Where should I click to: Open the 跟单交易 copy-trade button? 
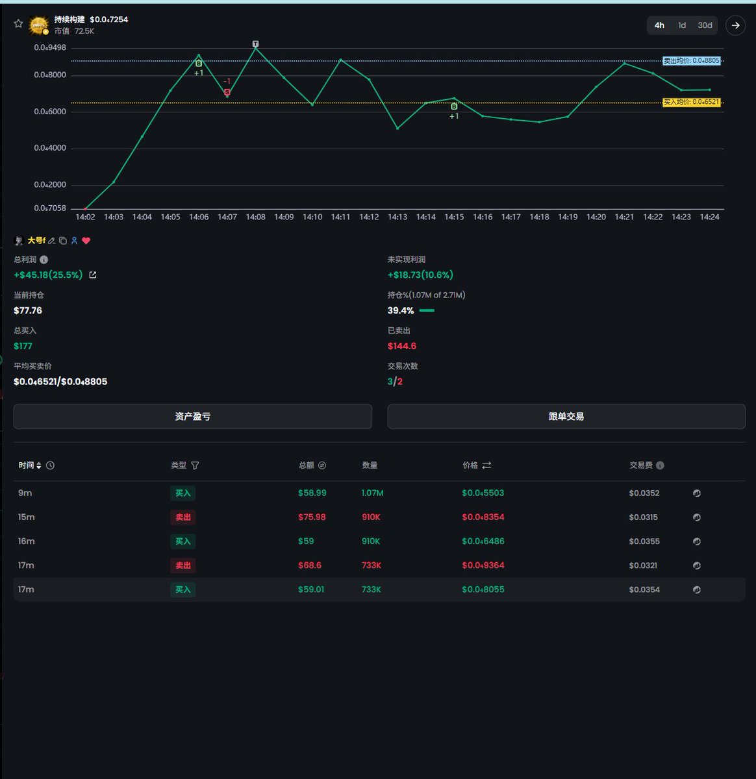tap(566, 417)
